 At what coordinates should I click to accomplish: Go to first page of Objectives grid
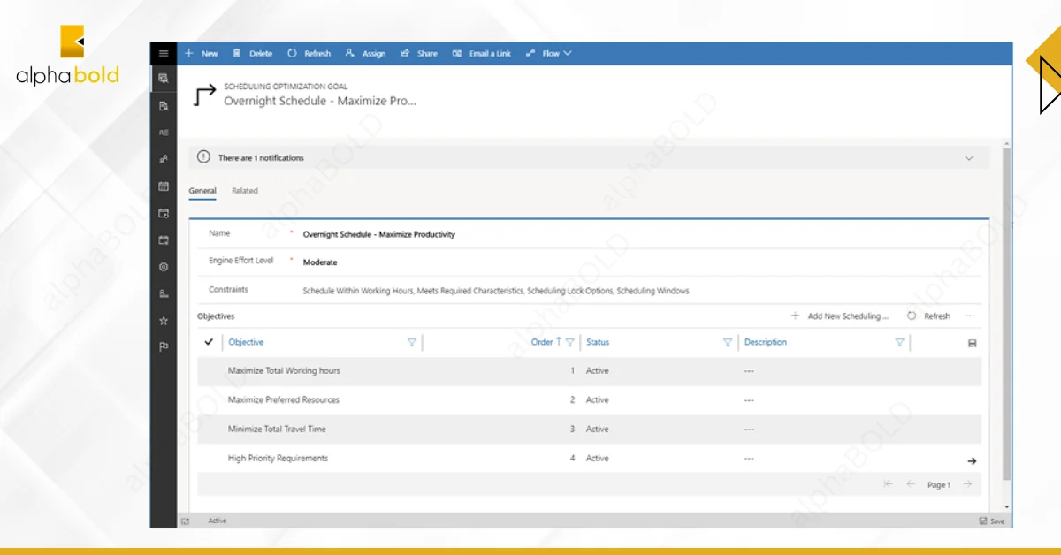click(888, 484)
